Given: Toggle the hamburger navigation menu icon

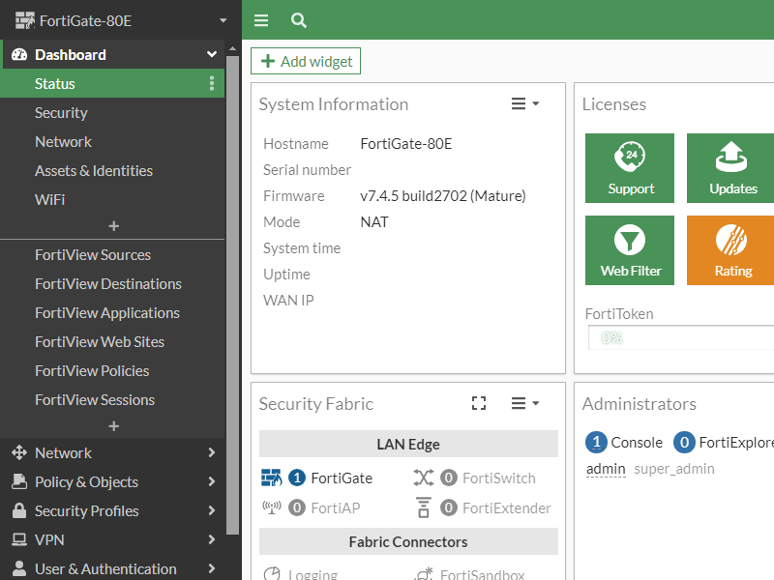Looking at the screenshot, I should click(261, 20).
